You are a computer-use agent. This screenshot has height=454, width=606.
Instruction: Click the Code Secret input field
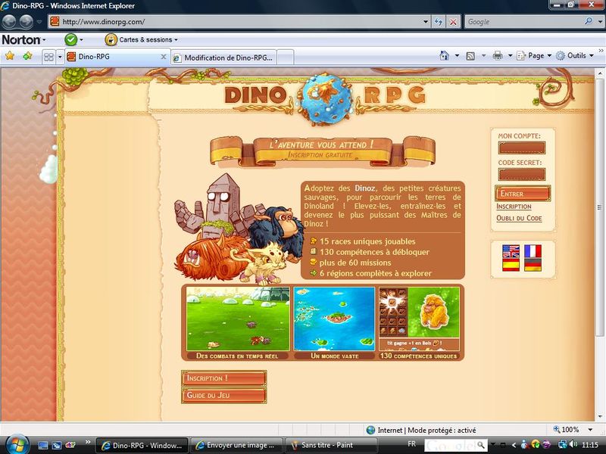(x=522, y=175)
